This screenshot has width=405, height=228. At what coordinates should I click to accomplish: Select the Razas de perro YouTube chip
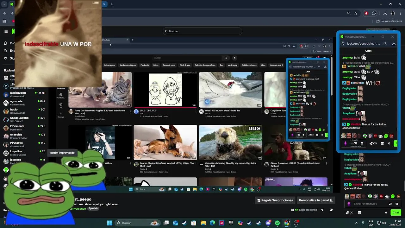point(169,65)
